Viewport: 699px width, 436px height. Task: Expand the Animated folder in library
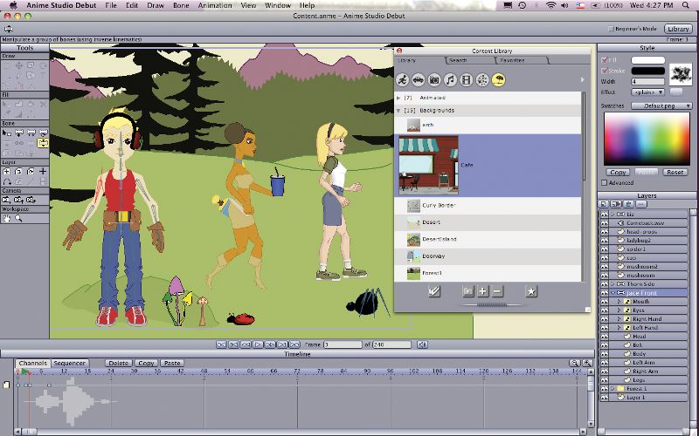click(x=399, y=98)
